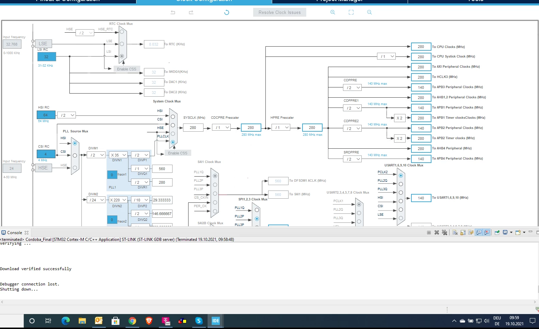The width and height of the screenshot is (539, 329).
Task: Click the undo arrow in the clock toolbar
Action: (173, 12)
